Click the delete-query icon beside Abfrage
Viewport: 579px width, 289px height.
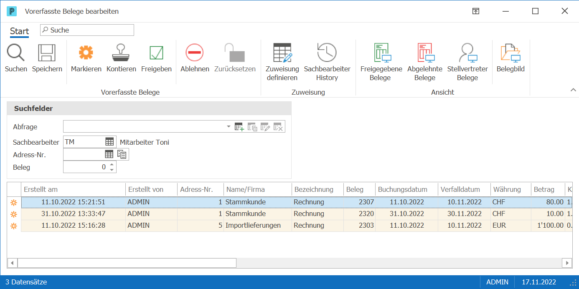pyautogui.click(x=278, y=127)
